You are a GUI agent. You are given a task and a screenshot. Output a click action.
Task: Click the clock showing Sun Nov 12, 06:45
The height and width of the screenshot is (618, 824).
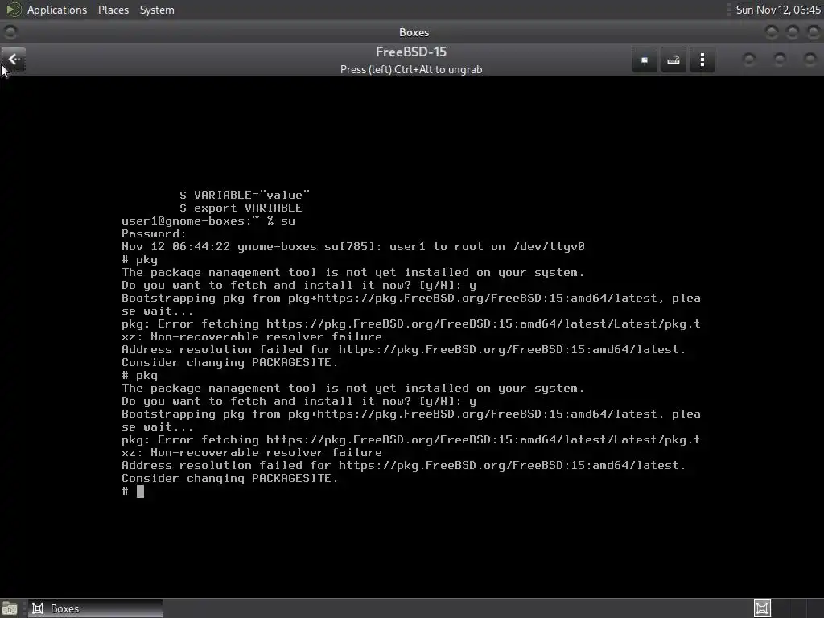coord(778,10)
